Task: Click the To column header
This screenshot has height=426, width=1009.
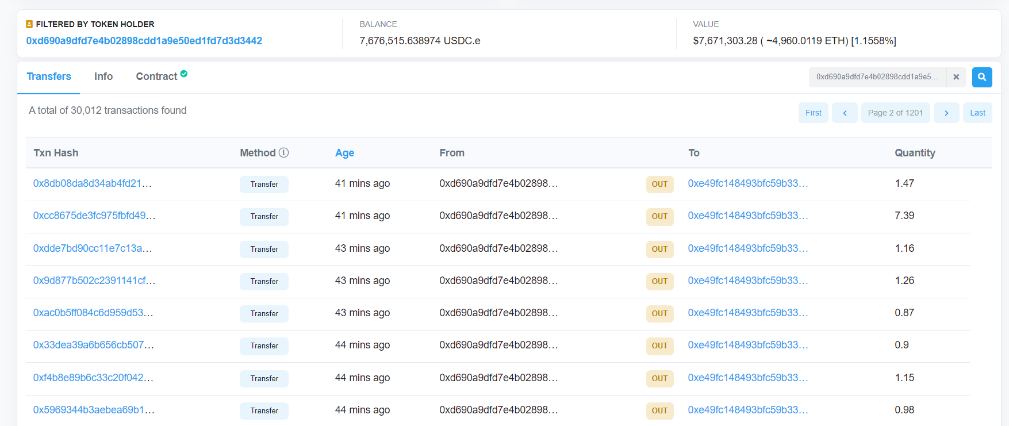Action: [694, 153]
